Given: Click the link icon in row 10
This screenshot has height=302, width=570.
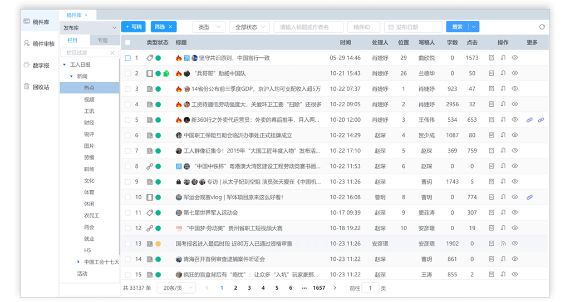Looking at the screenshot, I should [530, 197].
